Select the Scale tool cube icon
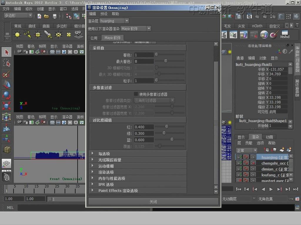Image resolution: width=301 pixels, height=225 pixels. (6, 106)
